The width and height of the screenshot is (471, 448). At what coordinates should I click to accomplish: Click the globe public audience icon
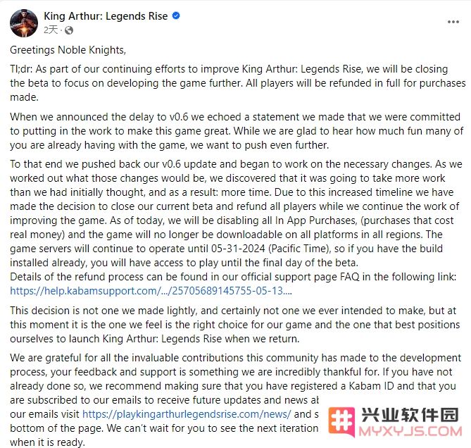pos(69,30)
